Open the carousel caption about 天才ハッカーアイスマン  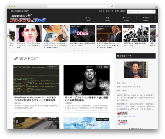(x=28, y=45)
